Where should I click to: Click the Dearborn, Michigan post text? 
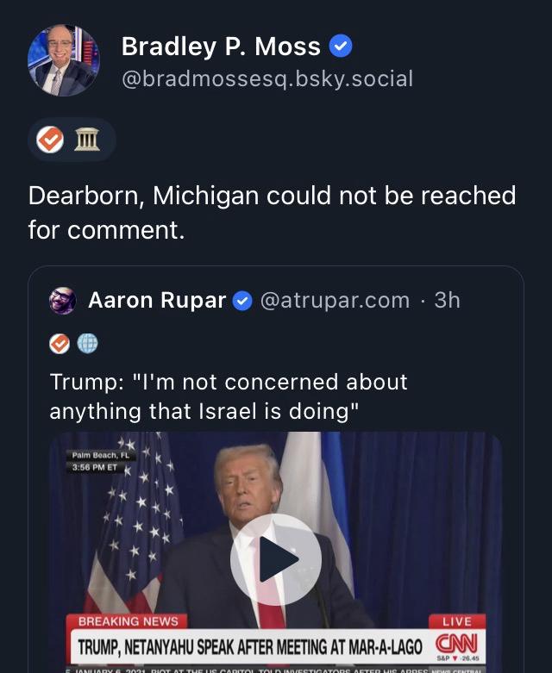[x=272, y=212]
